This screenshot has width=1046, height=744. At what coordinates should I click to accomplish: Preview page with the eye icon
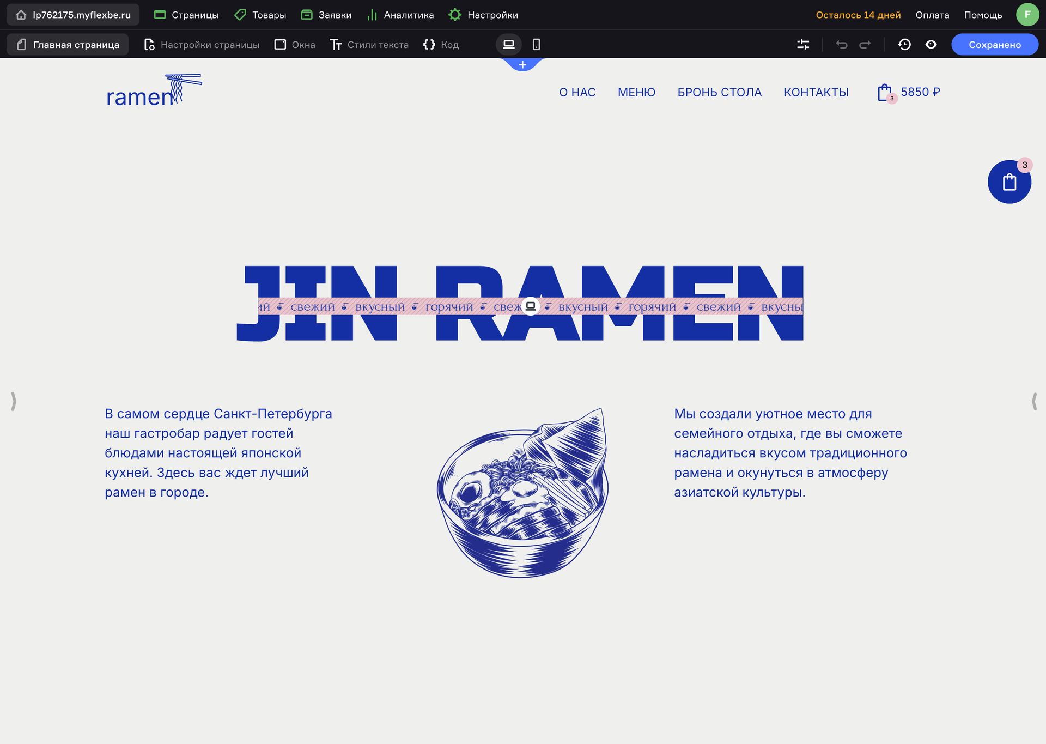pos(931,44)
